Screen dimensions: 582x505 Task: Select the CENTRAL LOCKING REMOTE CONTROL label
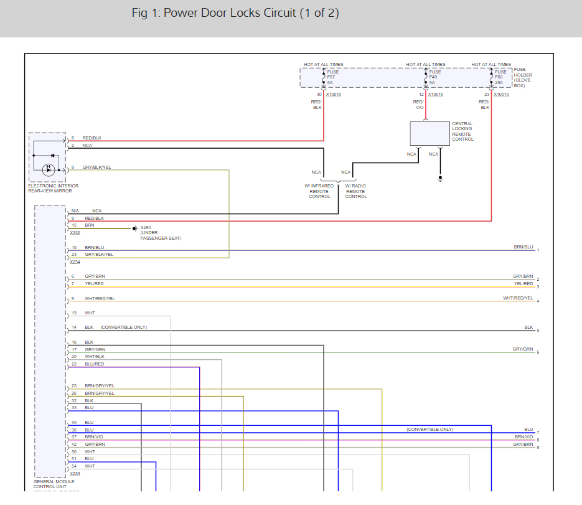pyautogui.click(x=463, y=131)
